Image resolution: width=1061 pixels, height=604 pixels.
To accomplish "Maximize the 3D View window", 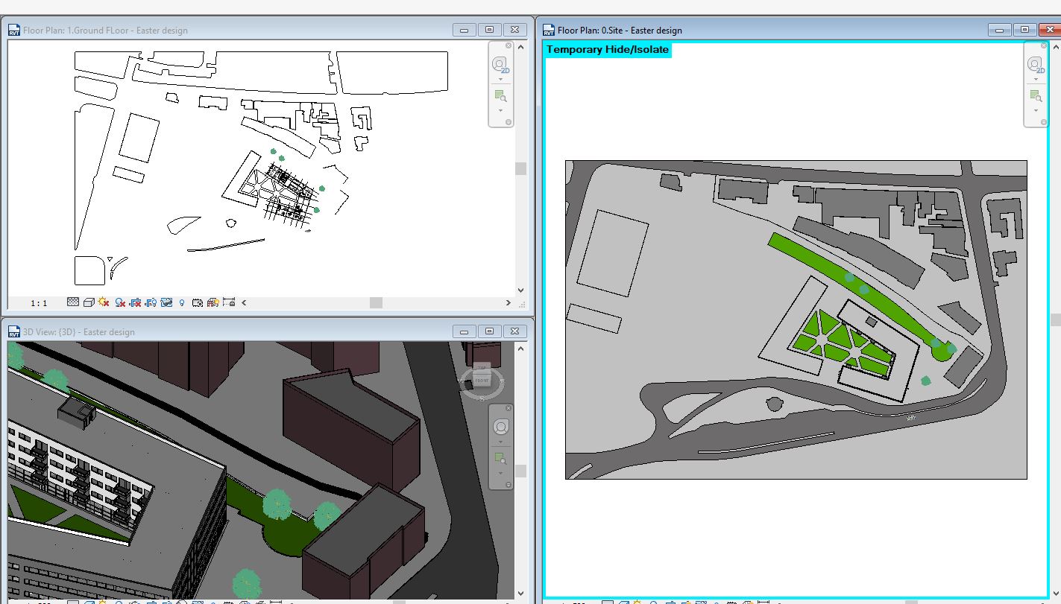I will (x=489, y=331).
